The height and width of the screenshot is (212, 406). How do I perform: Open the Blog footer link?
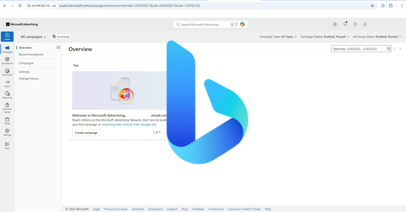coord(185,209)
